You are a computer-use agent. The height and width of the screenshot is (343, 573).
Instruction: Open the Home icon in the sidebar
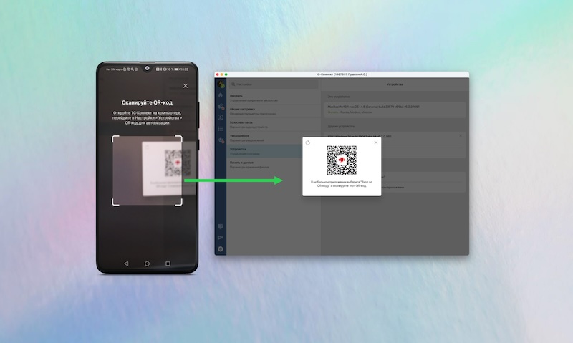(221, 95)
